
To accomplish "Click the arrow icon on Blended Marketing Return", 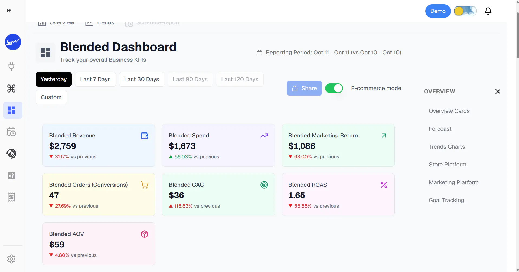I will 384,136.
